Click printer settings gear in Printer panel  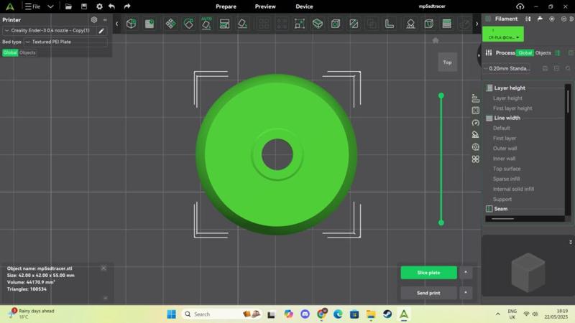point(94,20)
